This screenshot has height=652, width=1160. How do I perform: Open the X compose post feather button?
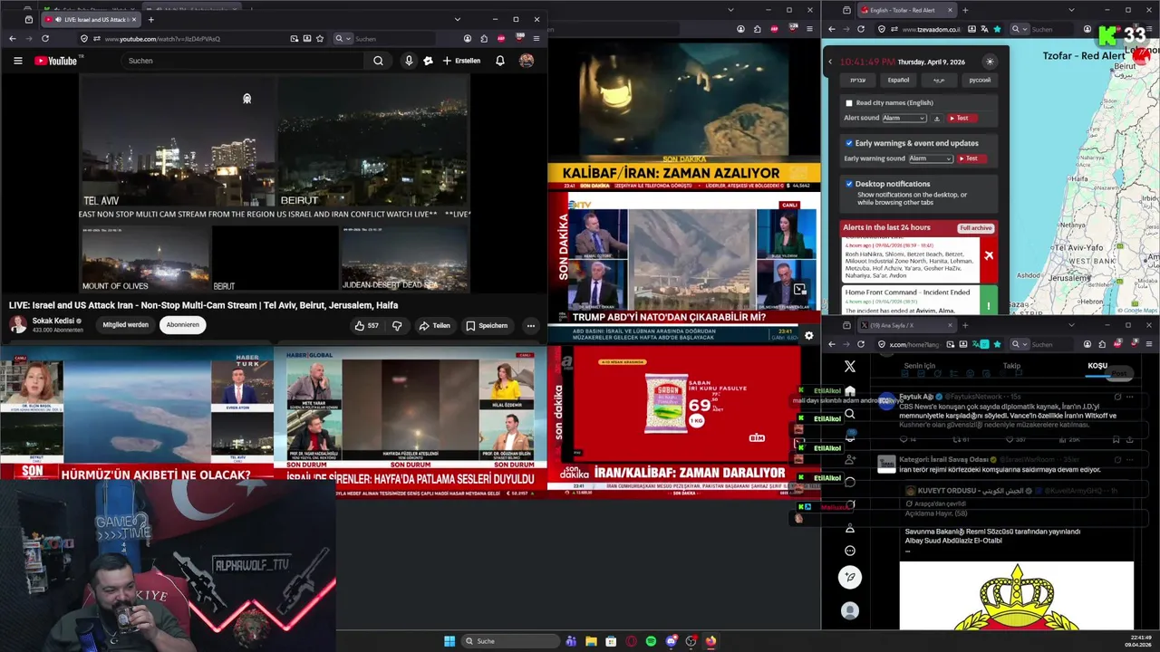point(849,577)
